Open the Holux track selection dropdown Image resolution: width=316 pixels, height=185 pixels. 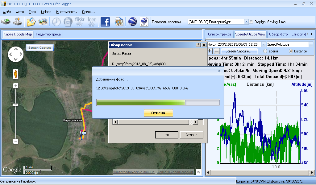[264, 44]
